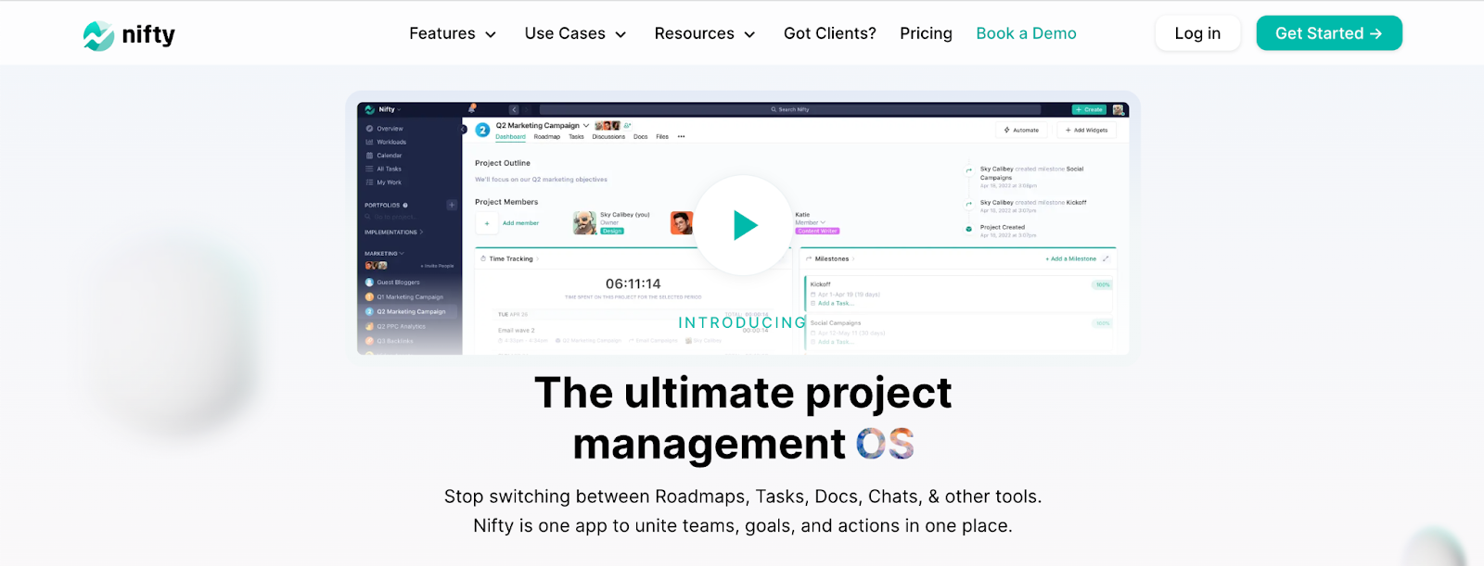Image resolution: width=1484 pixels, height=566 pixels.
Task: Click the nifty logo in header
Action: (129, 35)
